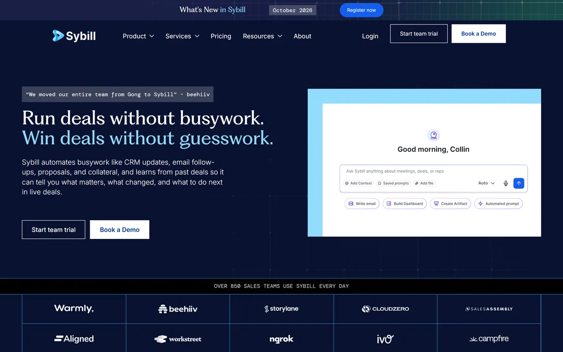
Task: Click the Automated prompt suggestion
Action: coord(498,204)
